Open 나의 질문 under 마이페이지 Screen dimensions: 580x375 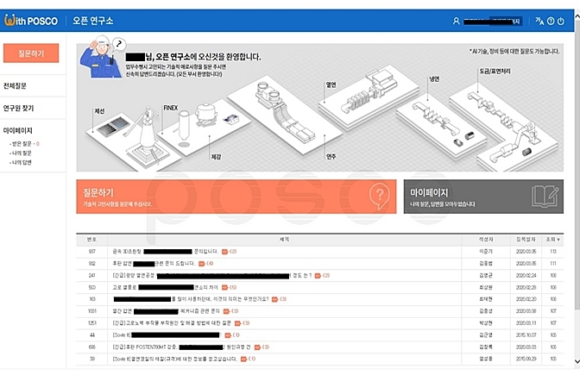(22, 153)
